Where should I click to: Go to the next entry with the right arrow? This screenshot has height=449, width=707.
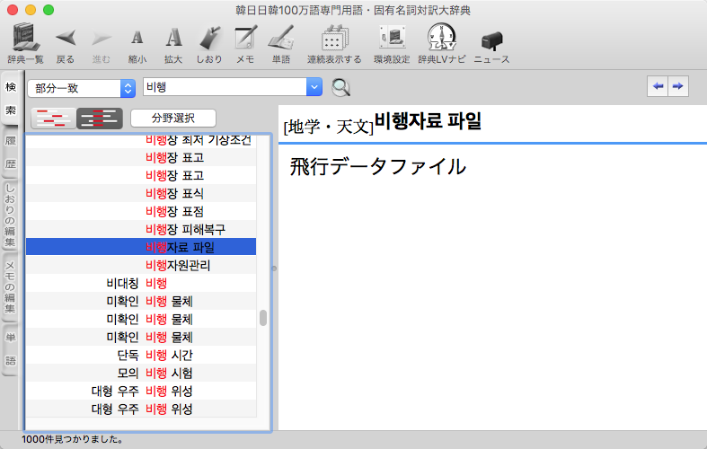(x=678, y=86)
